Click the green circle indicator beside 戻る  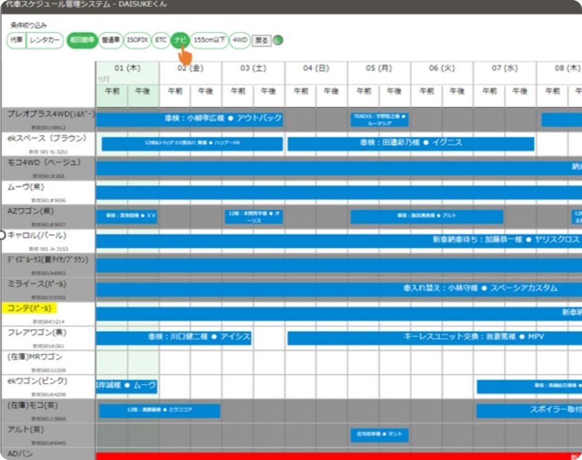tap(278, 40)
